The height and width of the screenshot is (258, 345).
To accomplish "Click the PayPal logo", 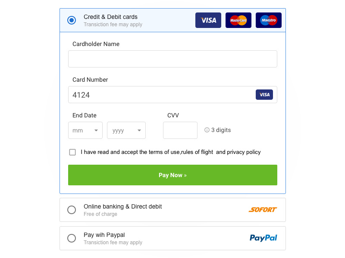I will coord(263,238).
